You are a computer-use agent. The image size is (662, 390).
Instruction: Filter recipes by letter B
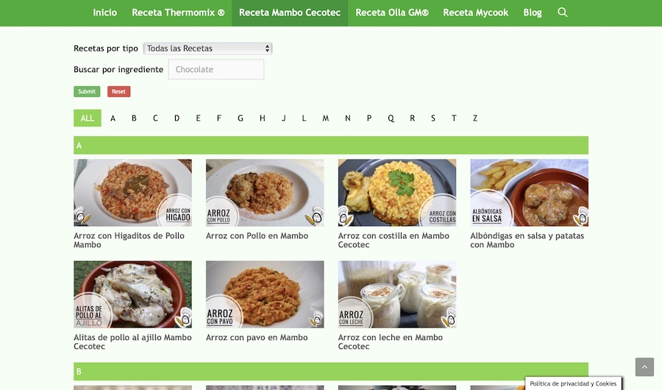click(134, 118)
